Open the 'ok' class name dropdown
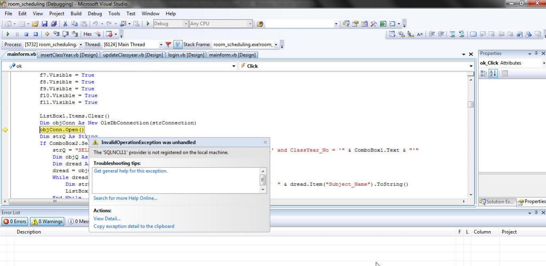Viewport: 546px width, 266px height. [x=234, y=66]
